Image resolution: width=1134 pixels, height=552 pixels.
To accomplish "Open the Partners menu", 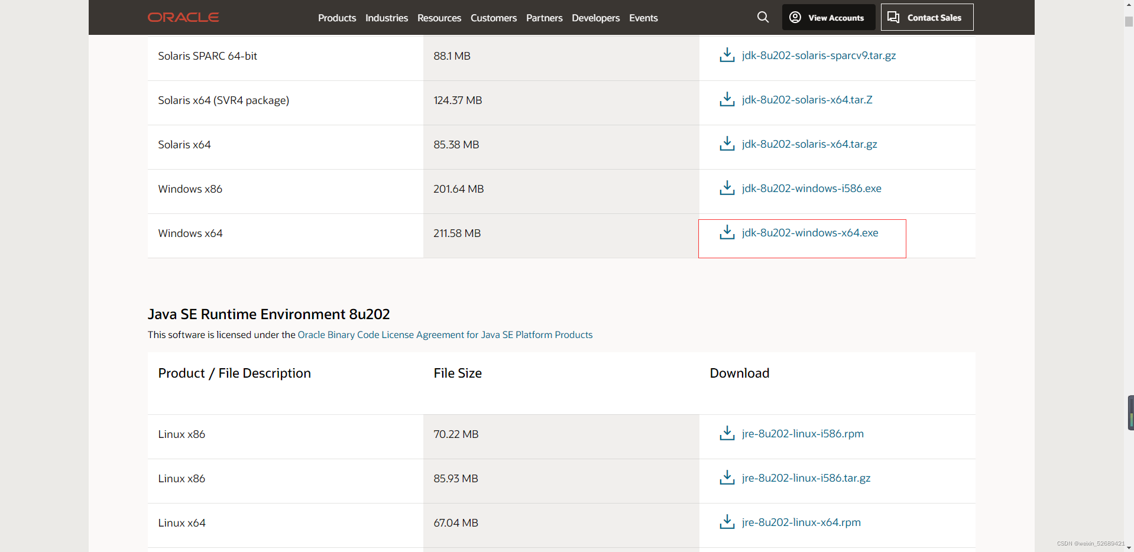I will click(x=545, y=18).
